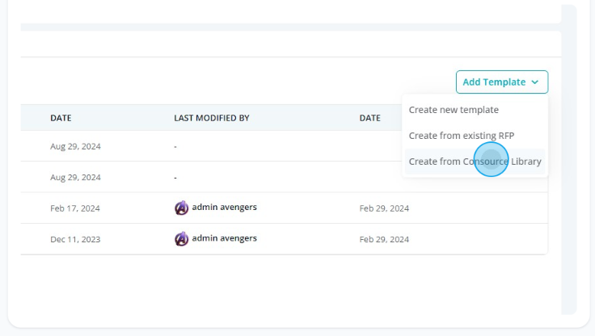Open the Add Template dropdown

coord(502,82)
